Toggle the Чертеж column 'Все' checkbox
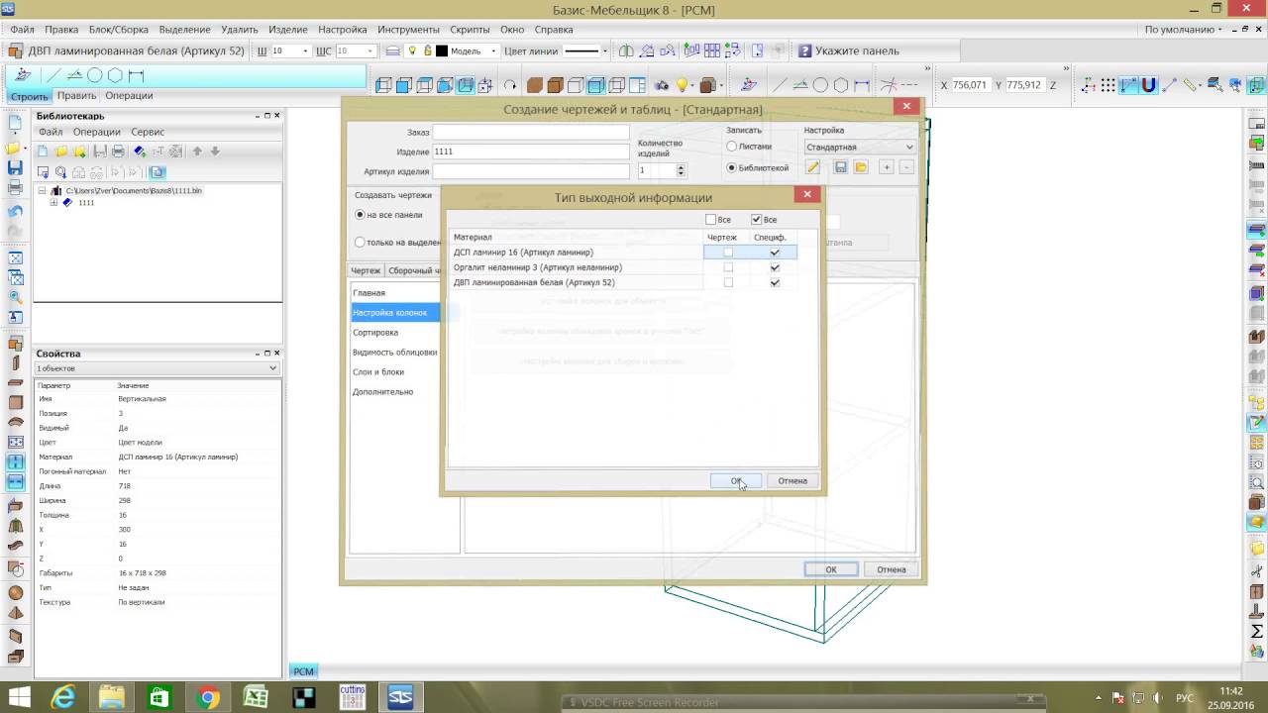The width and height of the screenshot is (1268, 713). click(x=710, y=220)
